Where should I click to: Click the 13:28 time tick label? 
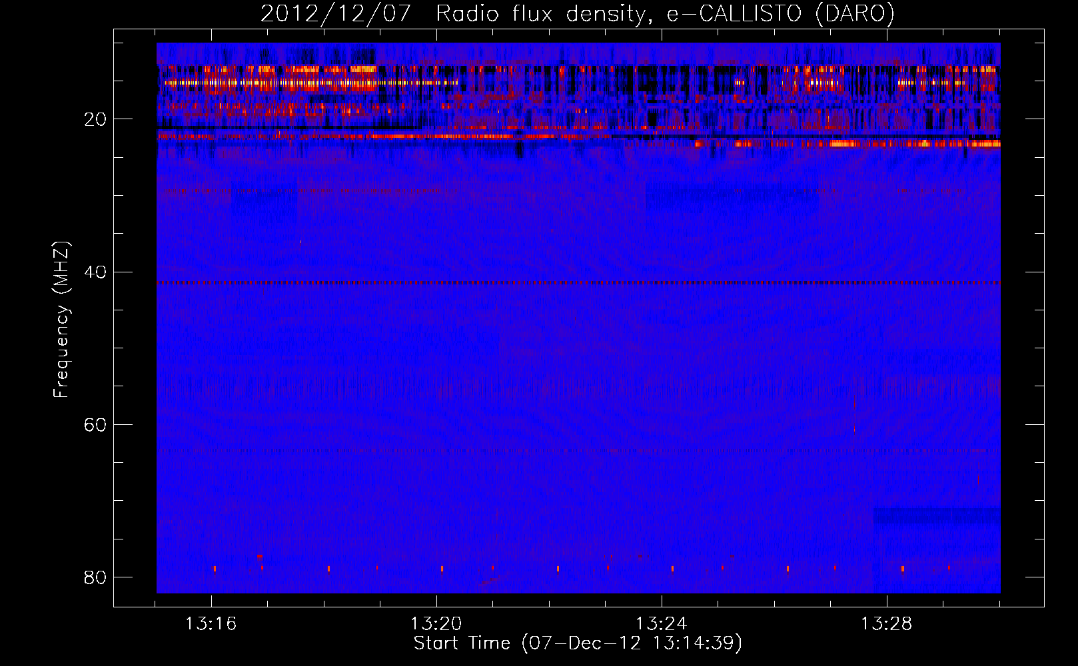(886, 624)
